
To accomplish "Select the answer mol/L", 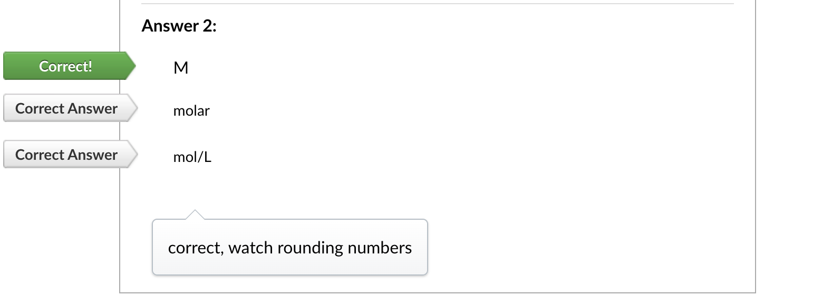I will (192, 156).
